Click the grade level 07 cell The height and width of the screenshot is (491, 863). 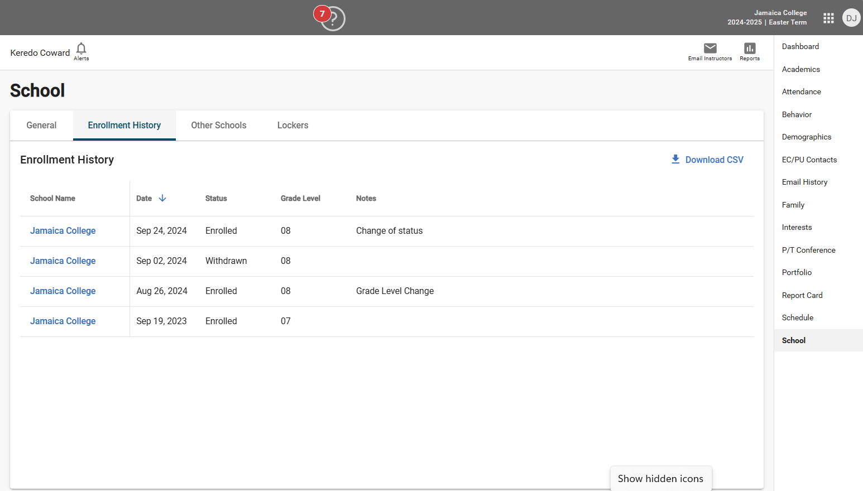[x=286, y=321]
